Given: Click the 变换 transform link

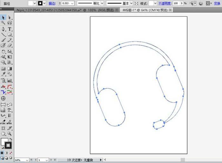Looking at the screenshot, I should point(217,3).
